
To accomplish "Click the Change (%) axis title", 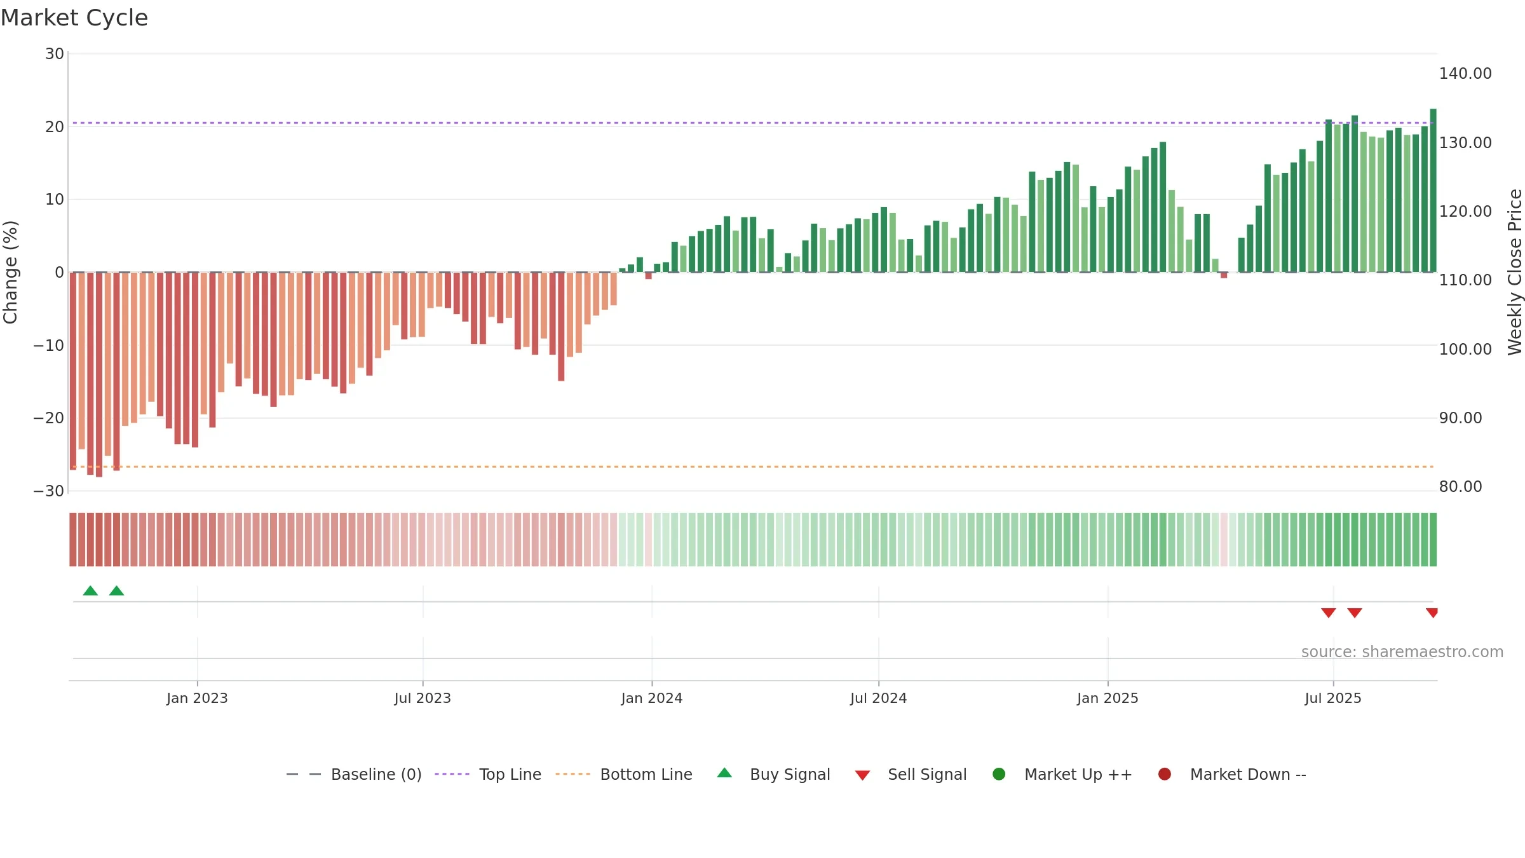I will 10,272.
